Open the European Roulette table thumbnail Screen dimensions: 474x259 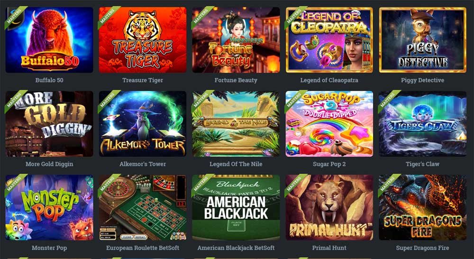click(143, 208)
